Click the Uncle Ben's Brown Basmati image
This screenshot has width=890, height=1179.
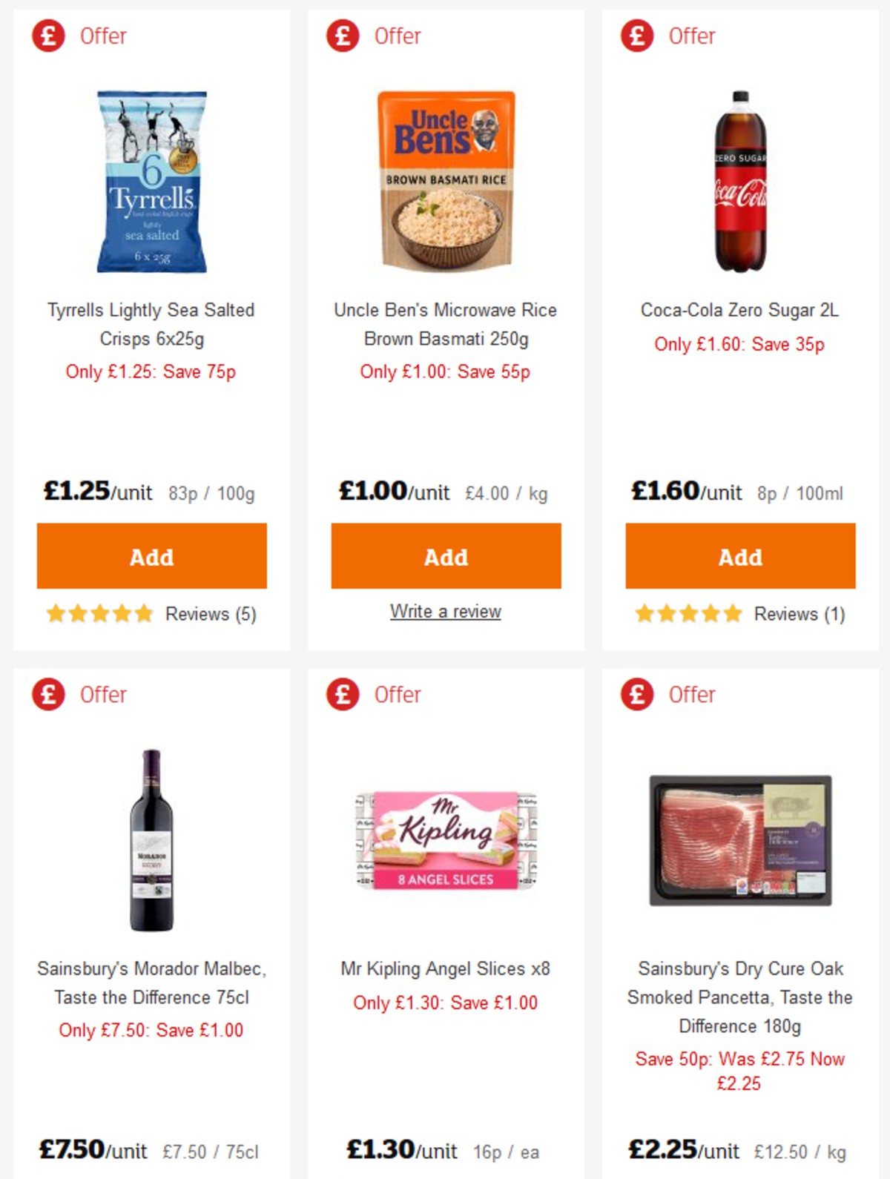[x=445, y=180]
